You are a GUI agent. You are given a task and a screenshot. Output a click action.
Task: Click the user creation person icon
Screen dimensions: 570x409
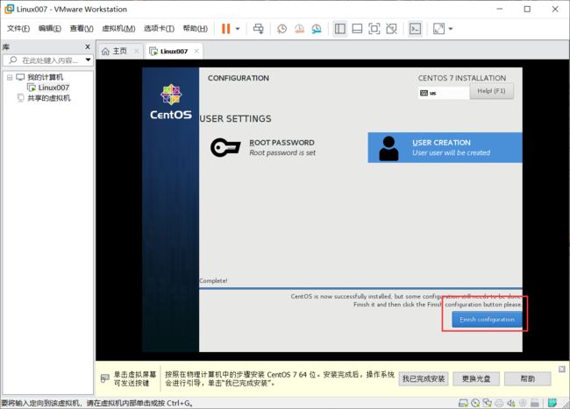pos(388,148)
